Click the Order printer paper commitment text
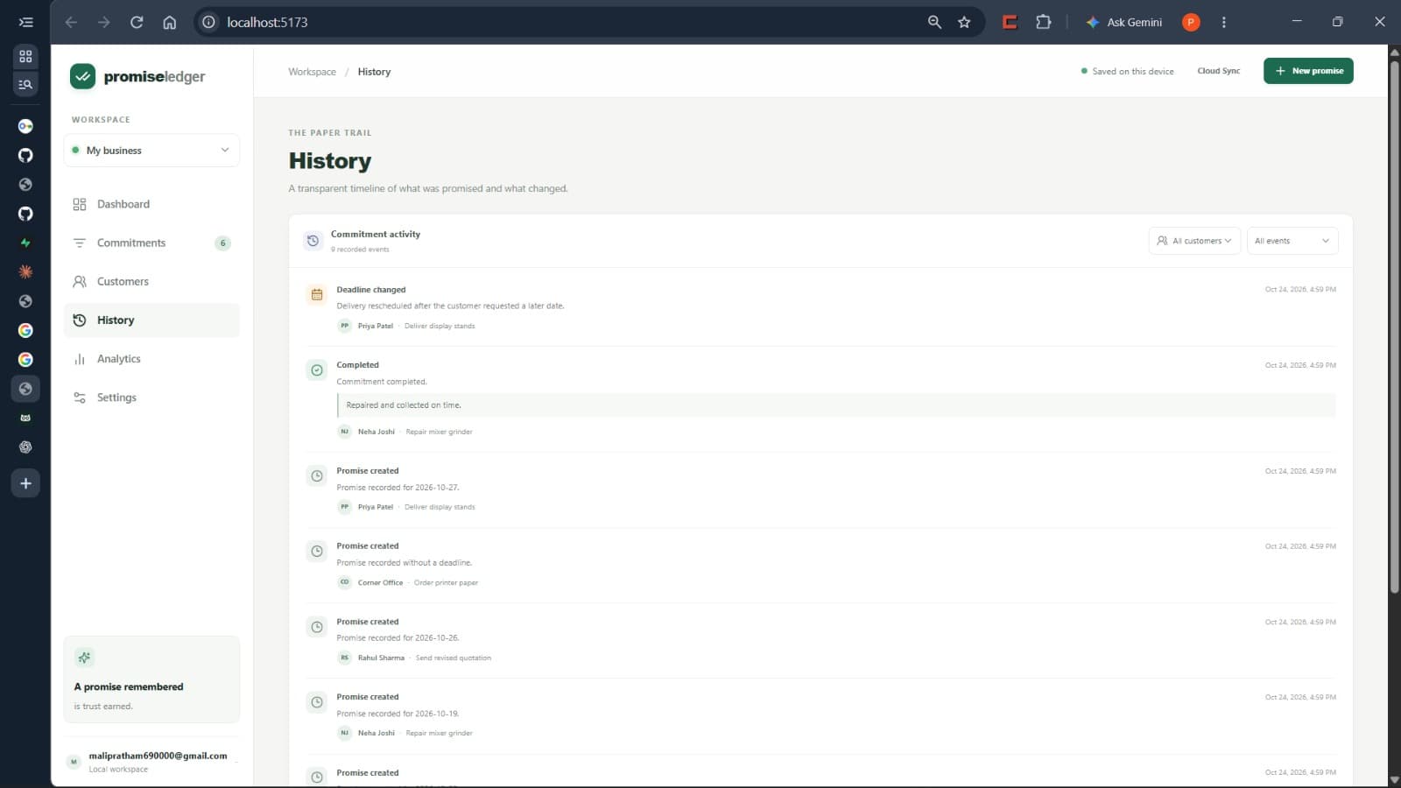The width and height of the screenshot is (1401, 788). (x=446, y=582)
